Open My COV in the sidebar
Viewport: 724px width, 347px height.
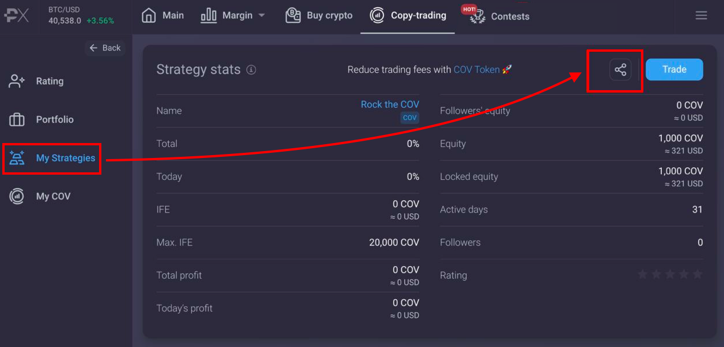(53, 196)
